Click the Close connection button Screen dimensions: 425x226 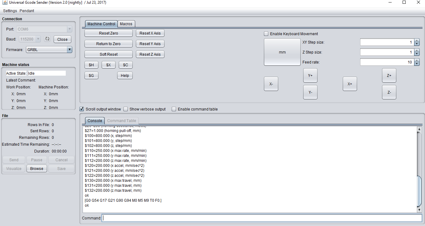62,39
